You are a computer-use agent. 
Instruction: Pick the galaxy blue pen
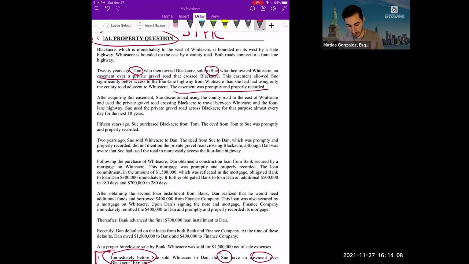coord(248,25)
